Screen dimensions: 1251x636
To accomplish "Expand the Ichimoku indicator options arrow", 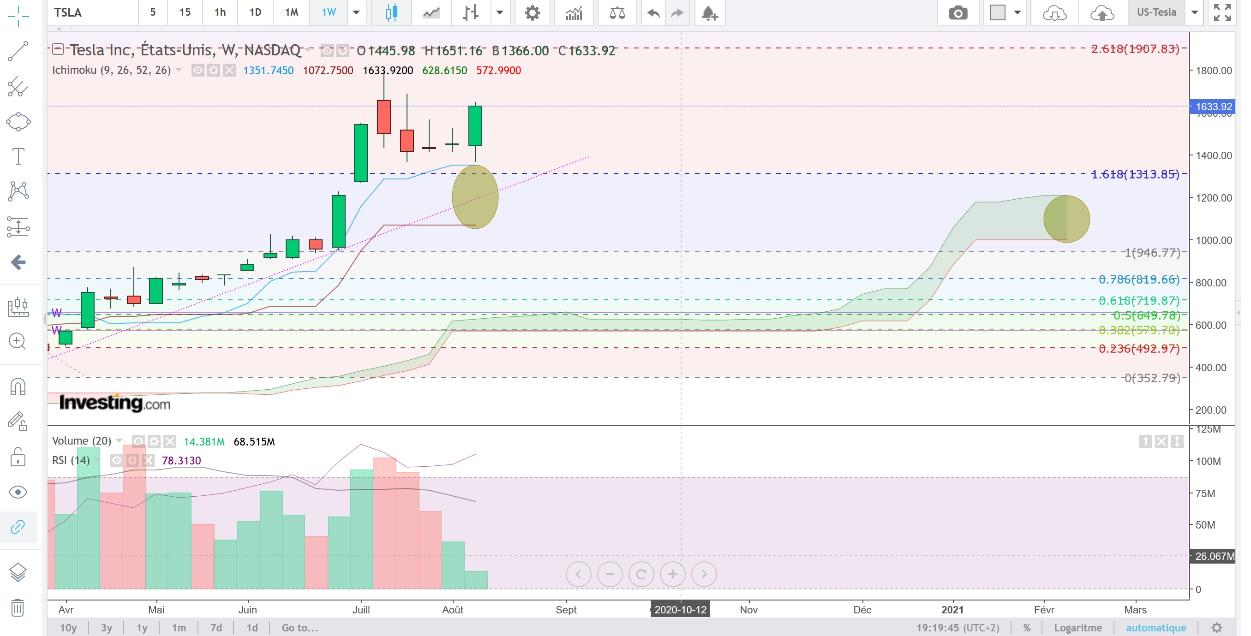I will click(x=179, y=70).
